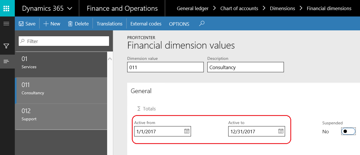The image size is (360, 155).
Task: Click the search magnifier in action bar
Action: coord(202,23)
